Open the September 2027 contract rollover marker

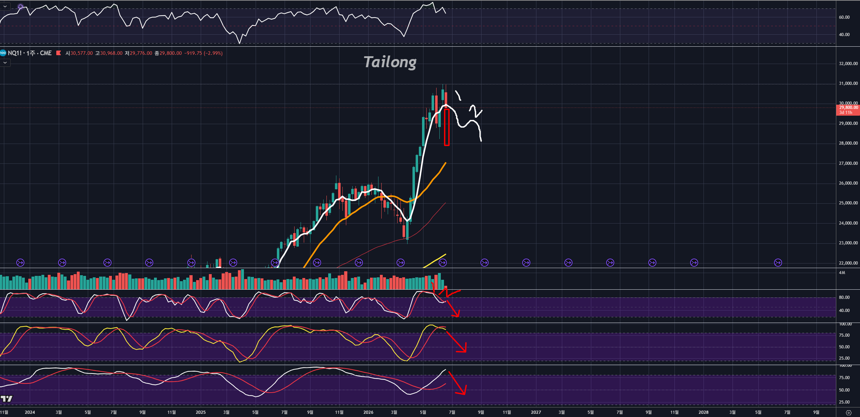pos(652,263)
